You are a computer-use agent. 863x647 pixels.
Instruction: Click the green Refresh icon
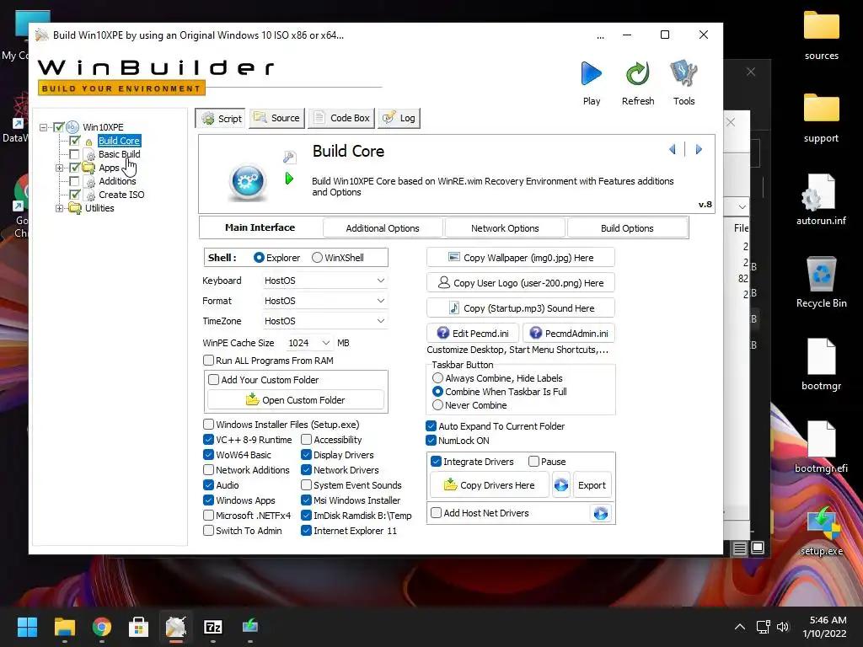[638, 74]
